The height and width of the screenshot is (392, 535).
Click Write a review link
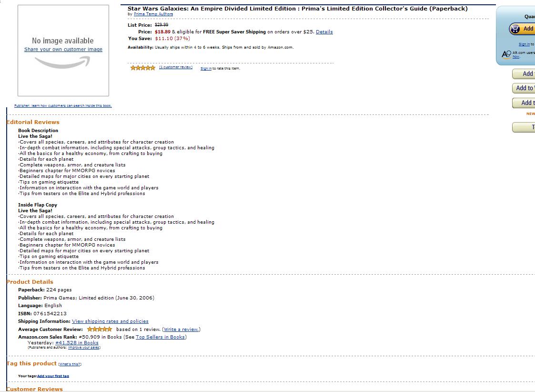pos(181,330)
